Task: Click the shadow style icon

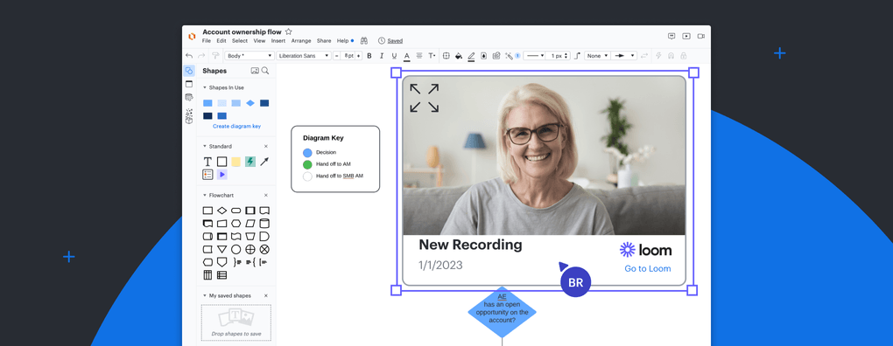Action: pos(483,56)
